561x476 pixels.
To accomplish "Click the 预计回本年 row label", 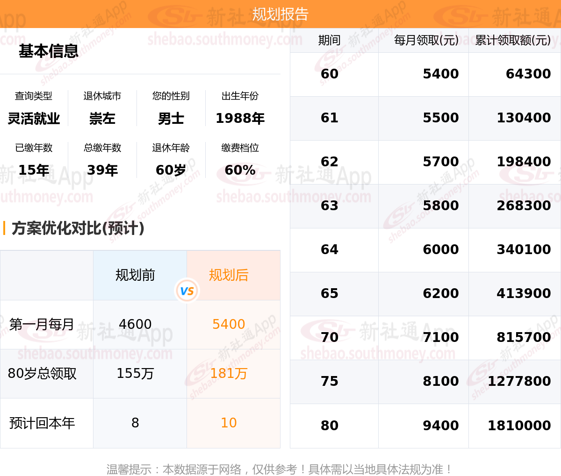I will pos(42,423).
